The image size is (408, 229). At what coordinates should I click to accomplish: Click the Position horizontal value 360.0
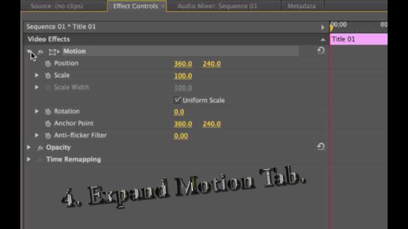[183, 64]
